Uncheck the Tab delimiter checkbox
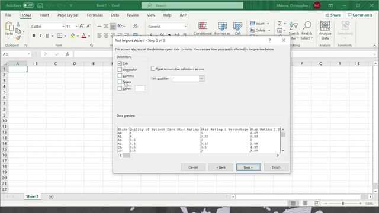379x213 pixels. [120, 63]
